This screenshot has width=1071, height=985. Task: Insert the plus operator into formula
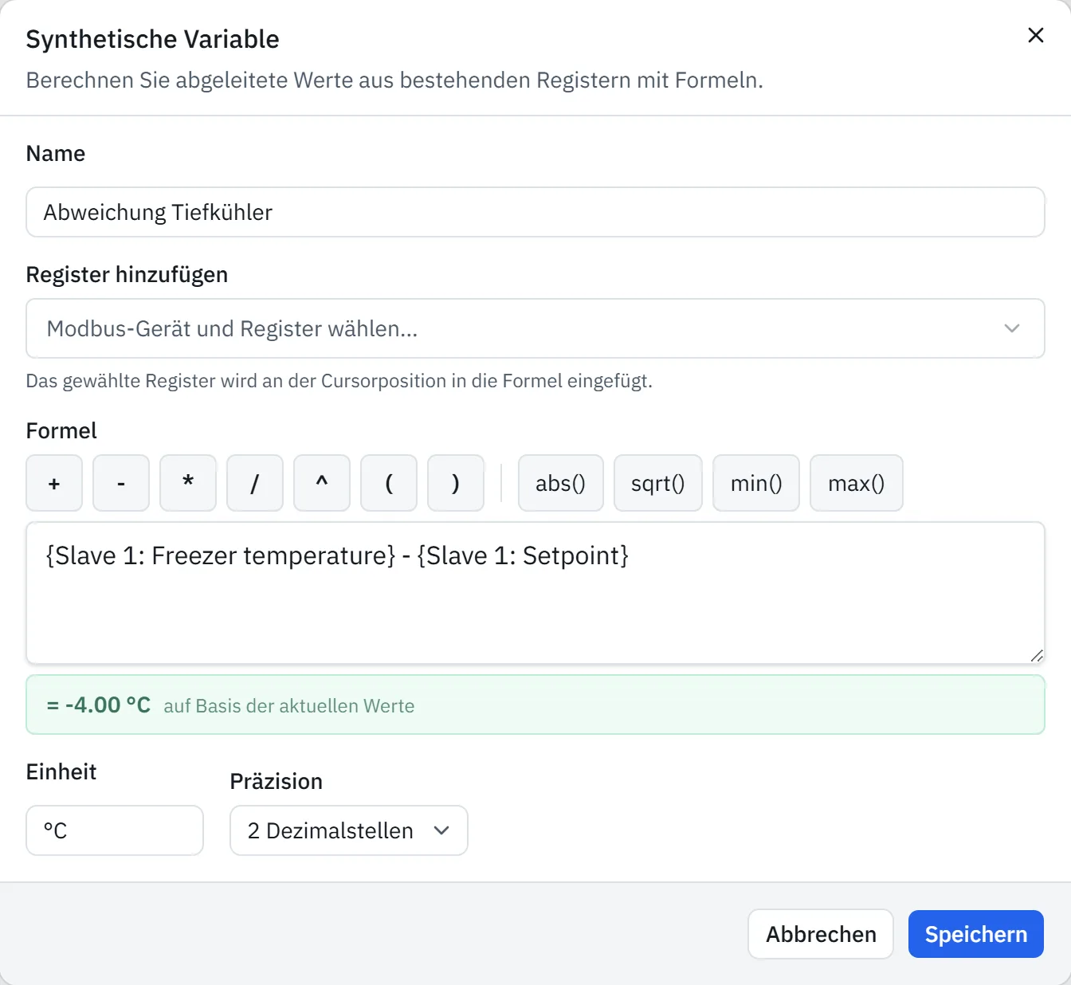pos(54,483)
